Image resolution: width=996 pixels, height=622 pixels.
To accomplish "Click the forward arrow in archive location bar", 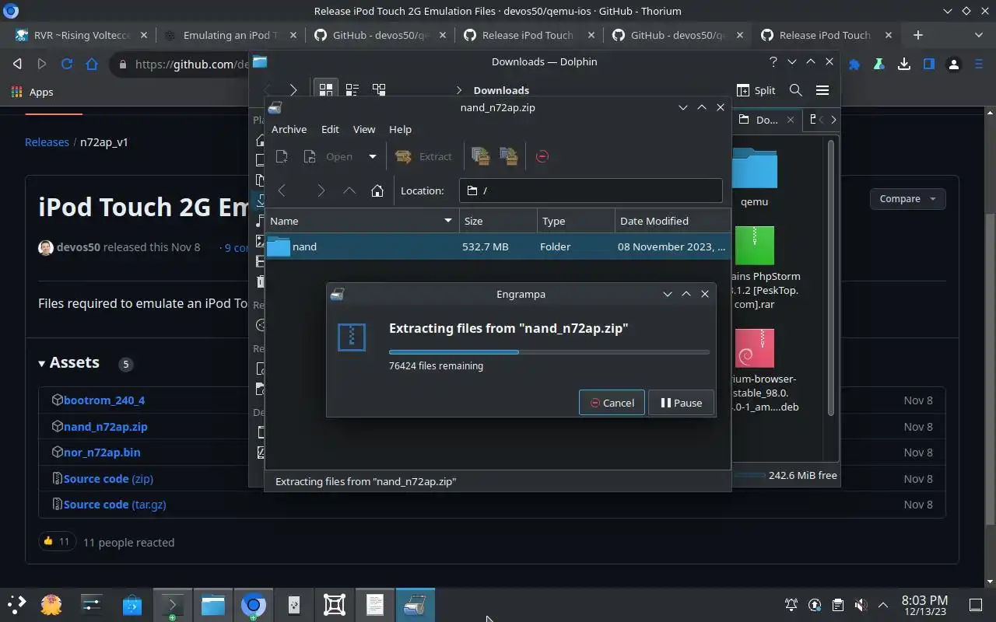I will click(x=321, y=190).
